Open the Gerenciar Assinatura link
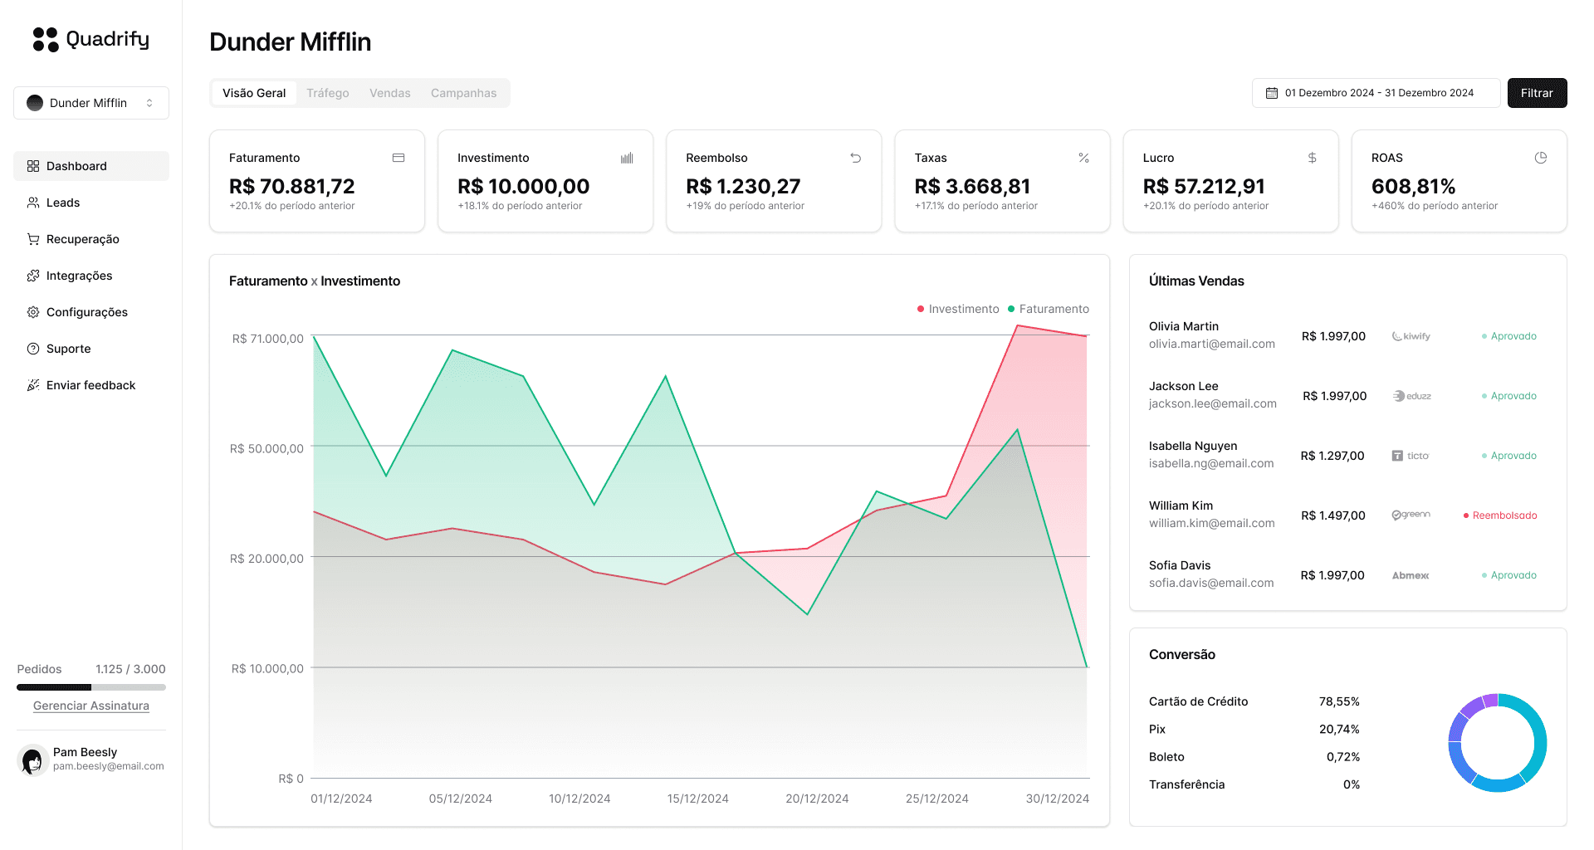Viewport: 1594px width, 850px height. point(91,706)
